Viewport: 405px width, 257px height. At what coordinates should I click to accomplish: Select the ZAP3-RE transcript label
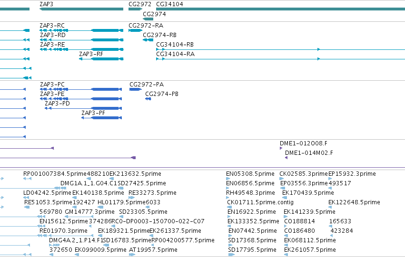coord(52,45)
